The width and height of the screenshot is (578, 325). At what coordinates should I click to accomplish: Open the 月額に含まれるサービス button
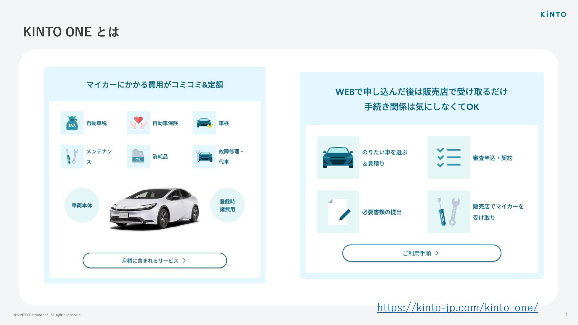click(x=155, y=261)
